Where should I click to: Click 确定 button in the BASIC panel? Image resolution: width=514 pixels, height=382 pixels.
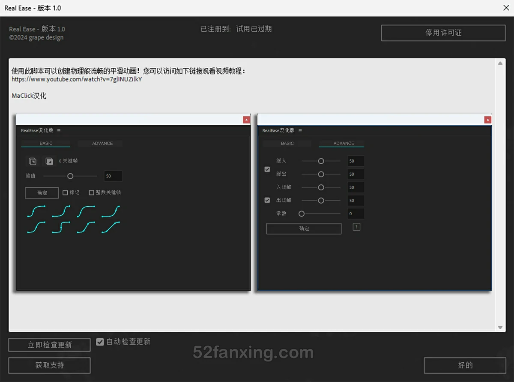point(42,193)
